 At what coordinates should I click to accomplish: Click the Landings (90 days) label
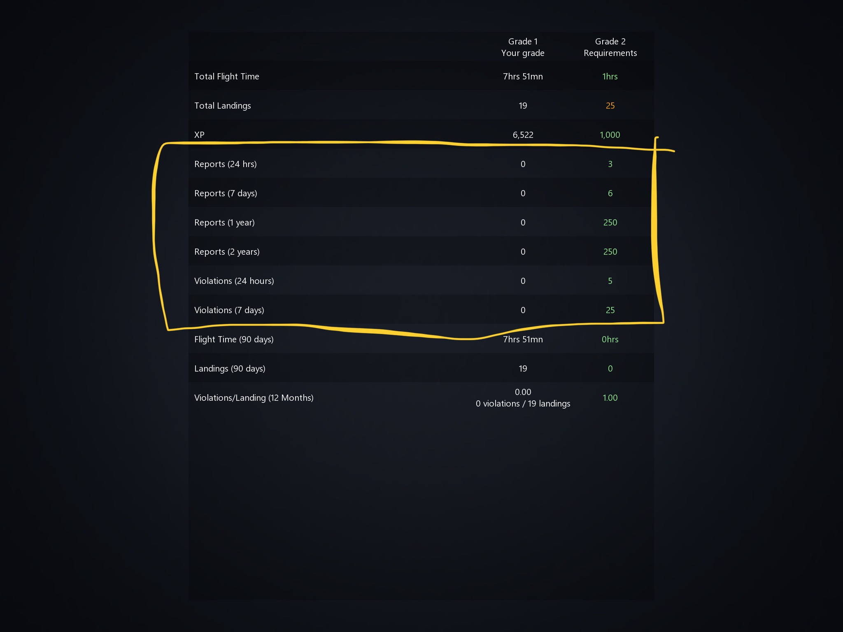point(230,369)
